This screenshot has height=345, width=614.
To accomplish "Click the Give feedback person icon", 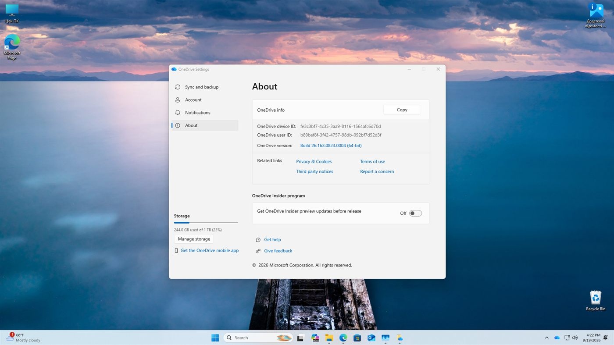I will click(x=258, y=251).
